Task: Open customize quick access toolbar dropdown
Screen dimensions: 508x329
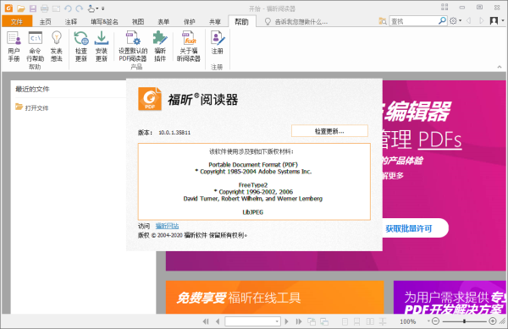Action: tap(103, 8)
